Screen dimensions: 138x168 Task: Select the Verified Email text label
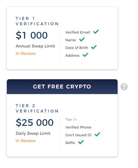point(78,32)
